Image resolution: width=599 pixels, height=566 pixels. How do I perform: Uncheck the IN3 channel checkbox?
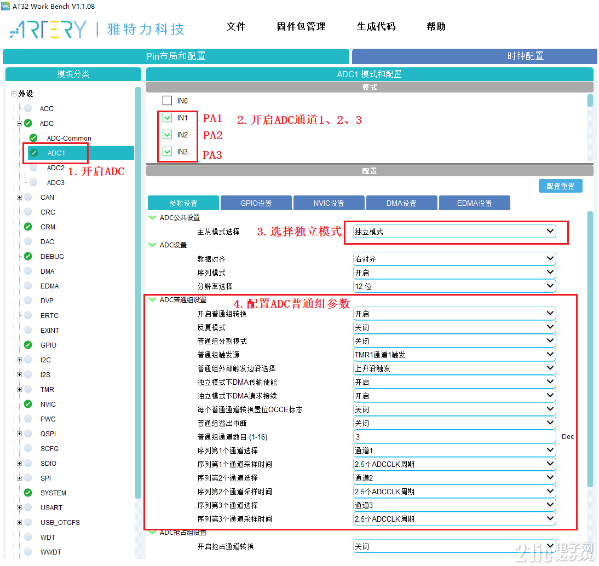point(168,152)
